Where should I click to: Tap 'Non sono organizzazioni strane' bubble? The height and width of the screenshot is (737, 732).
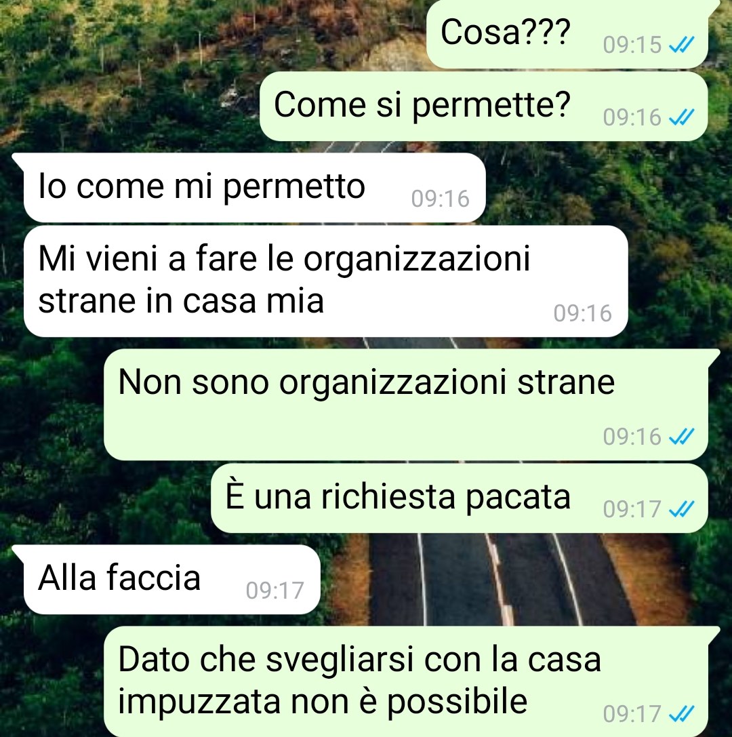pos(407,404)
